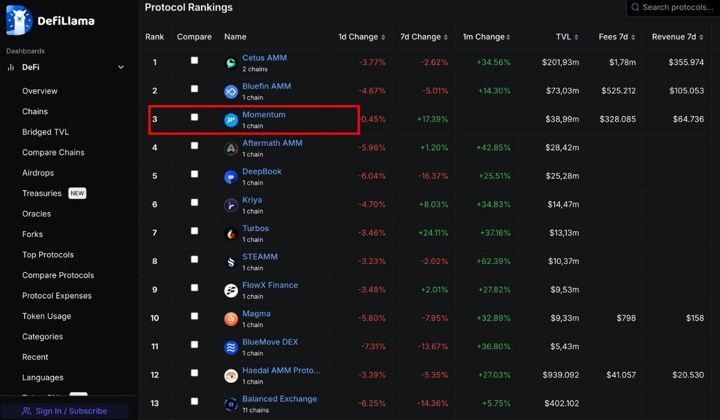The width and height of the screenshot is (720, 420).
Task: Click Cetus AMM TVL value $201,93m
Action: tap(560, 62)
